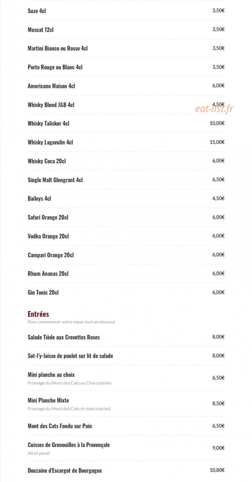The height and width of the screenshot is (482, 252).
Task: Select Porto Rouge ou Blanc 4cl
Action: 55,67
